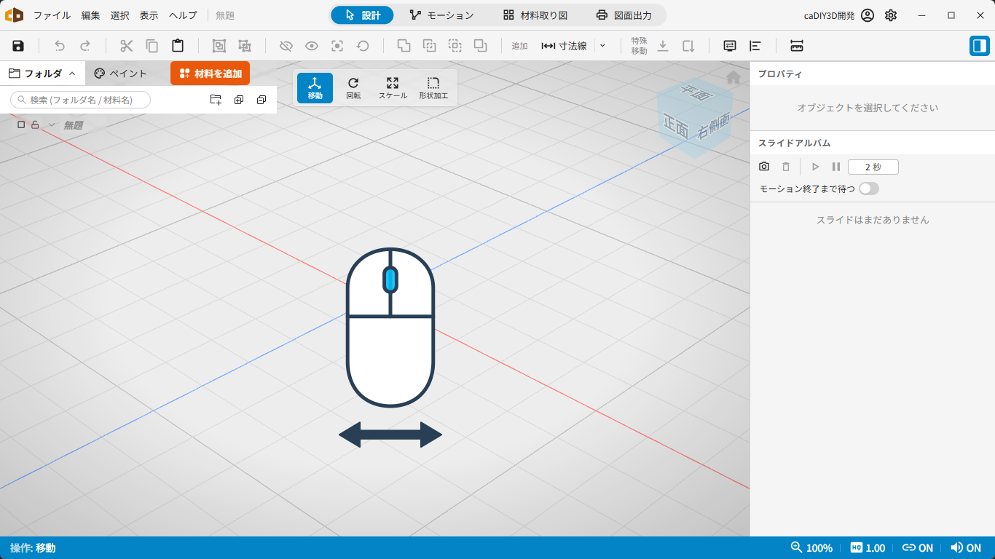Click the 図面出力 button
Screen dimensions: 995x559
pos(624,15)
